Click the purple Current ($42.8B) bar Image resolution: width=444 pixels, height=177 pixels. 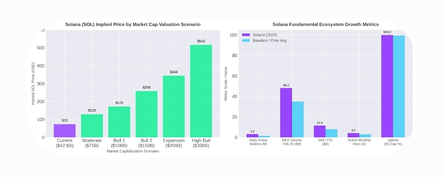pyautogui.click(x=65, y=131)
